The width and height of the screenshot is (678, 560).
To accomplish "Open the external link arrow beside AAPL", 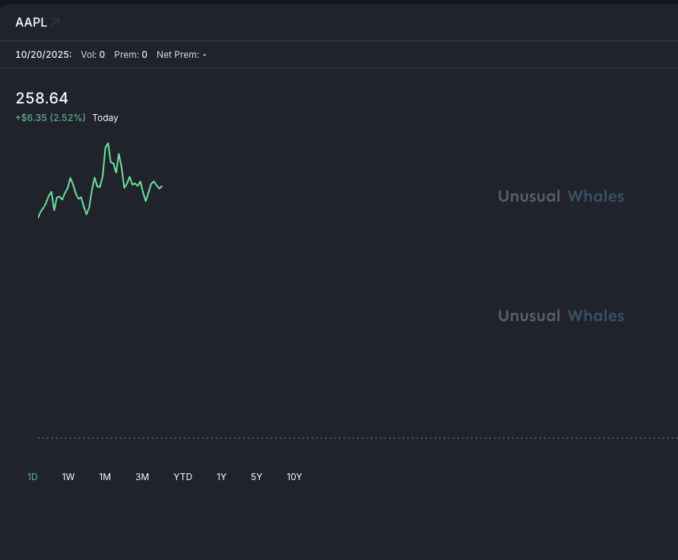I will click(x=55, y=23).
